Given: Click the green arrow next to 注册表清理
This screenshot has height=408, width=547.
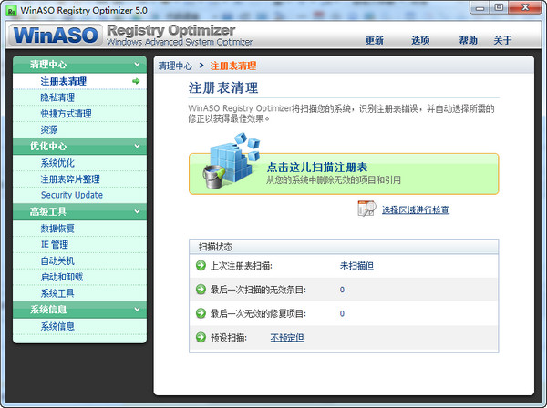Looking at the screenshot, I should click(x=136, y=81).
